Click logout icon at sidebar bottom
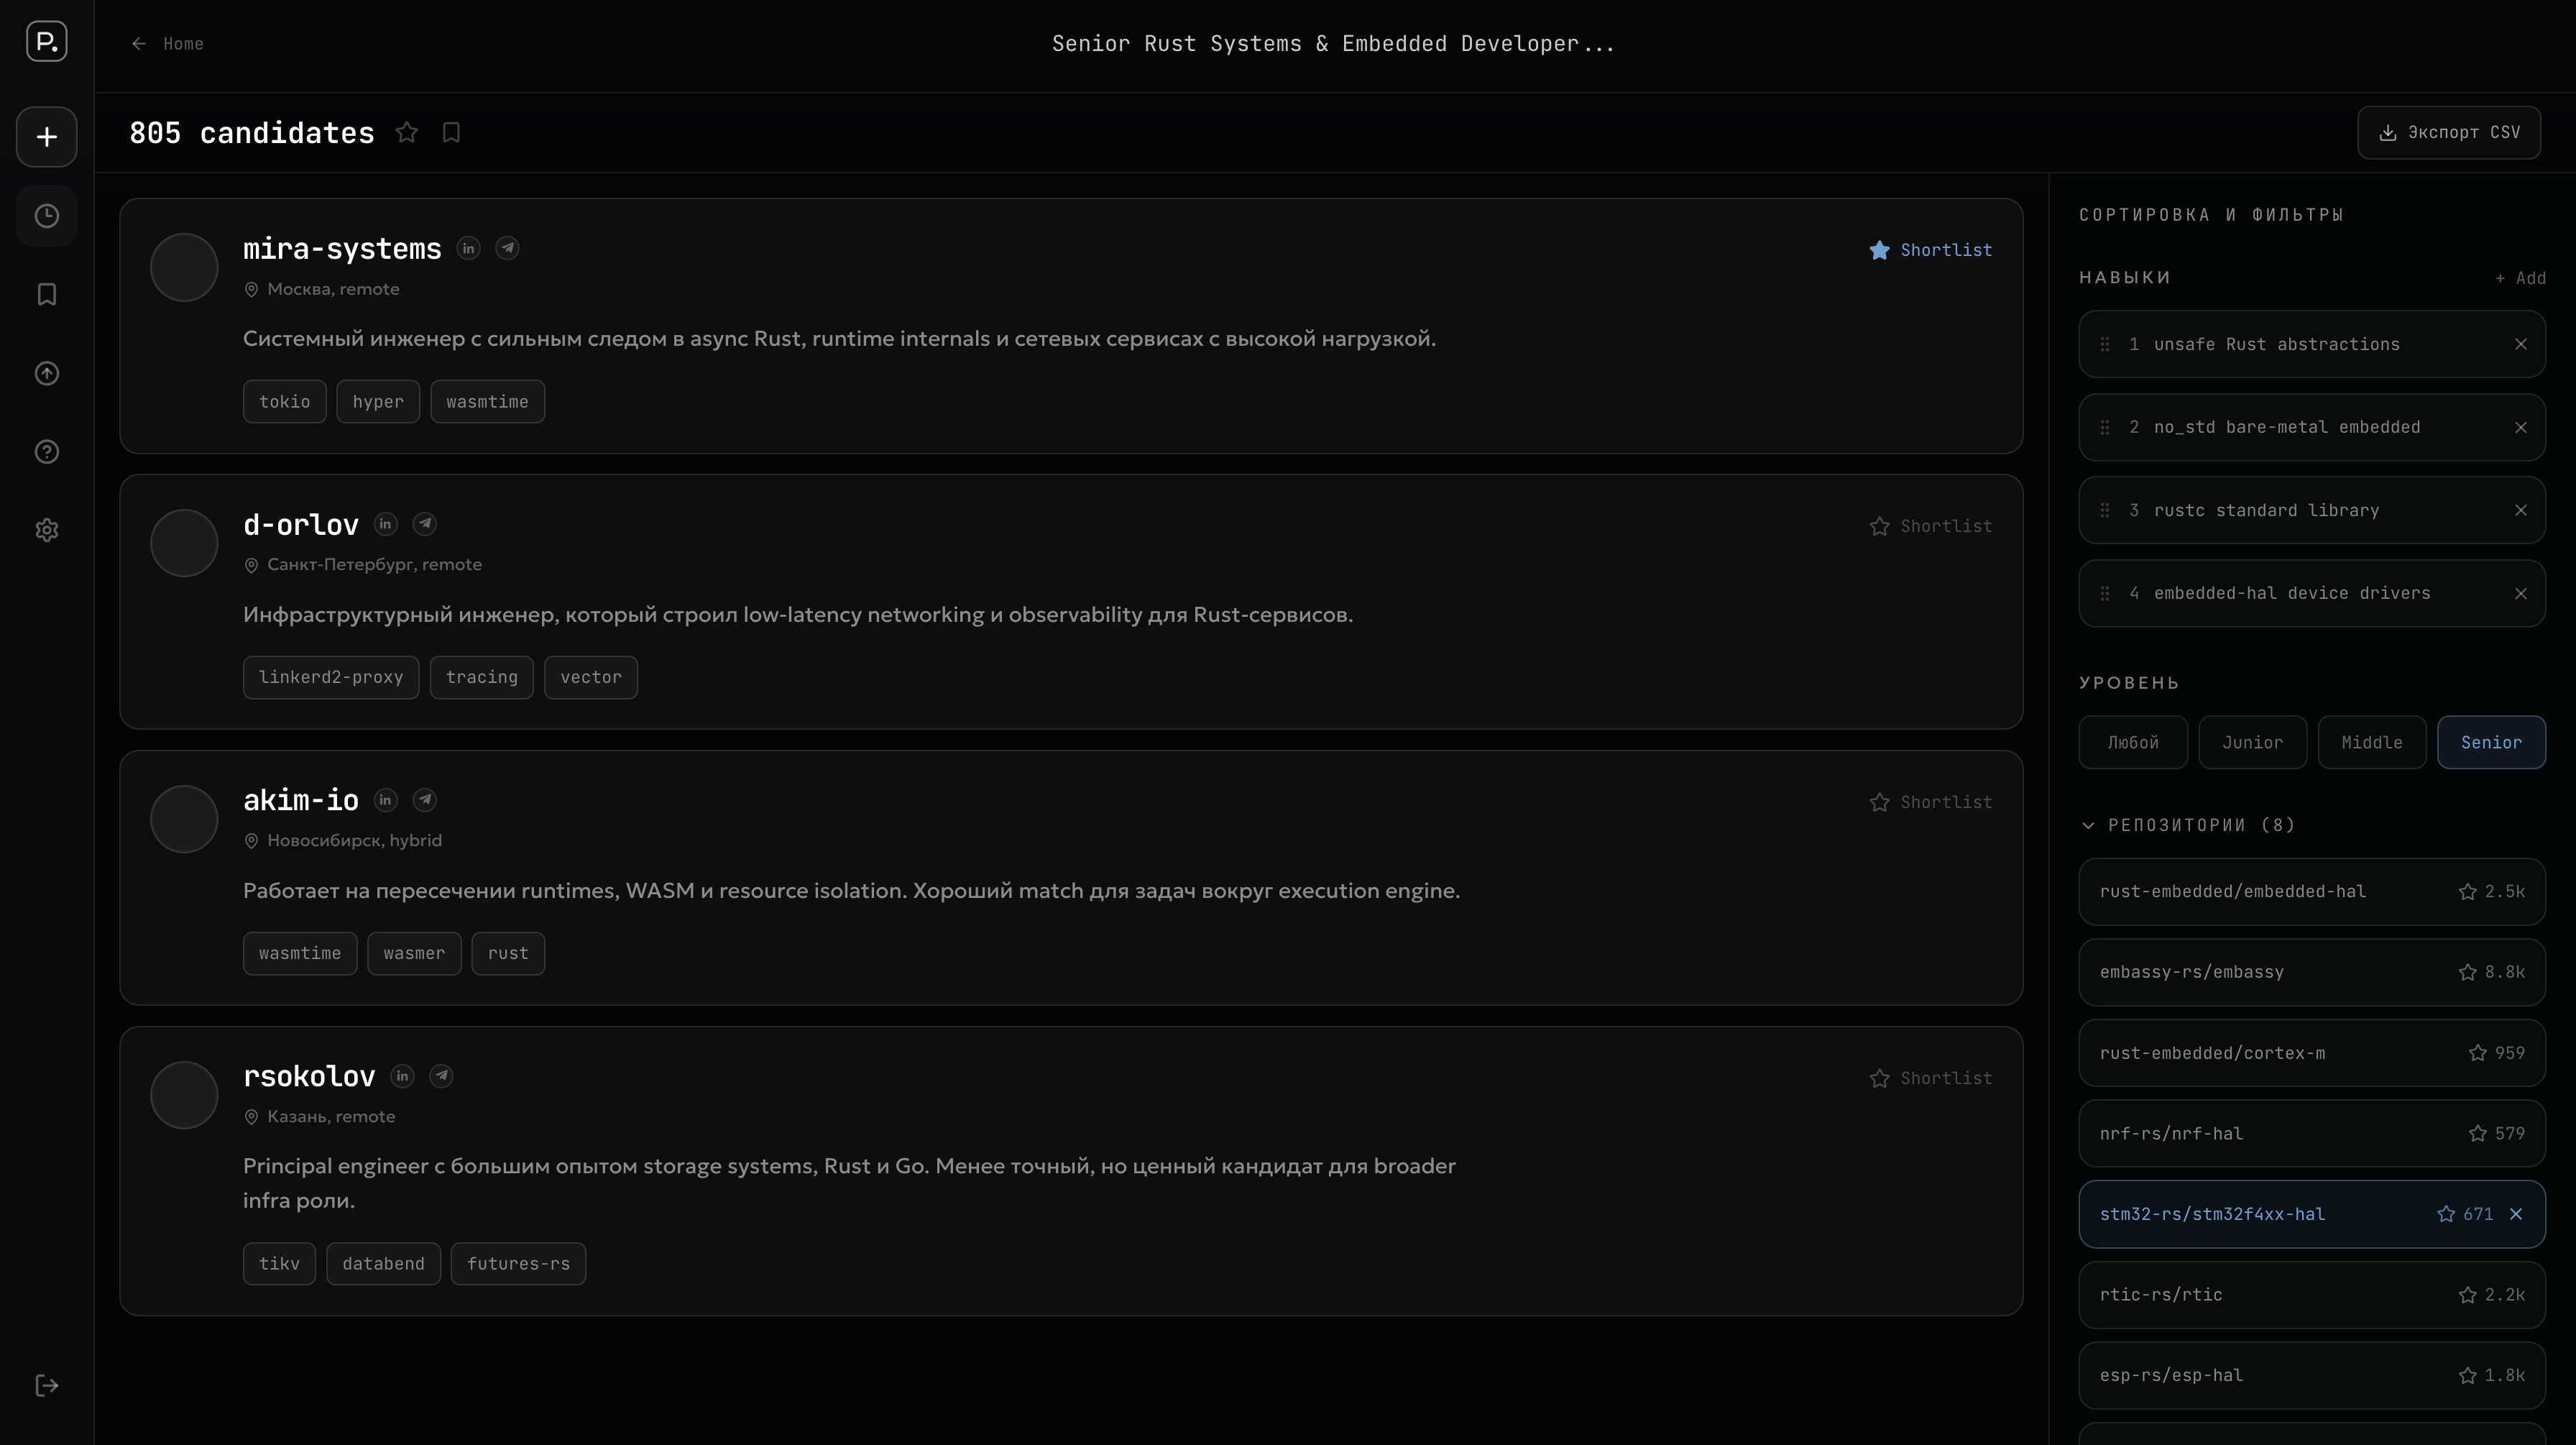Viewport: 2576px width, 1445px height. (x=46, y=1386)
